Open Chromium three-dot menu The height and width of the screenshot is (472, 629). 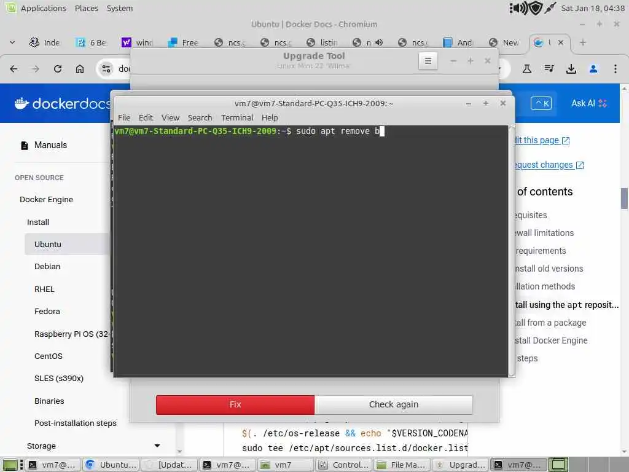point(615,69)
